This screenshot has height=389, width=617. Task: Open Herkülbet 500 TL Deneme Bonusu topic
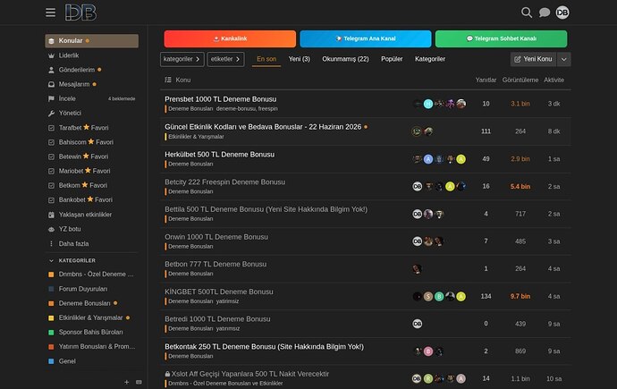point(220,155)
